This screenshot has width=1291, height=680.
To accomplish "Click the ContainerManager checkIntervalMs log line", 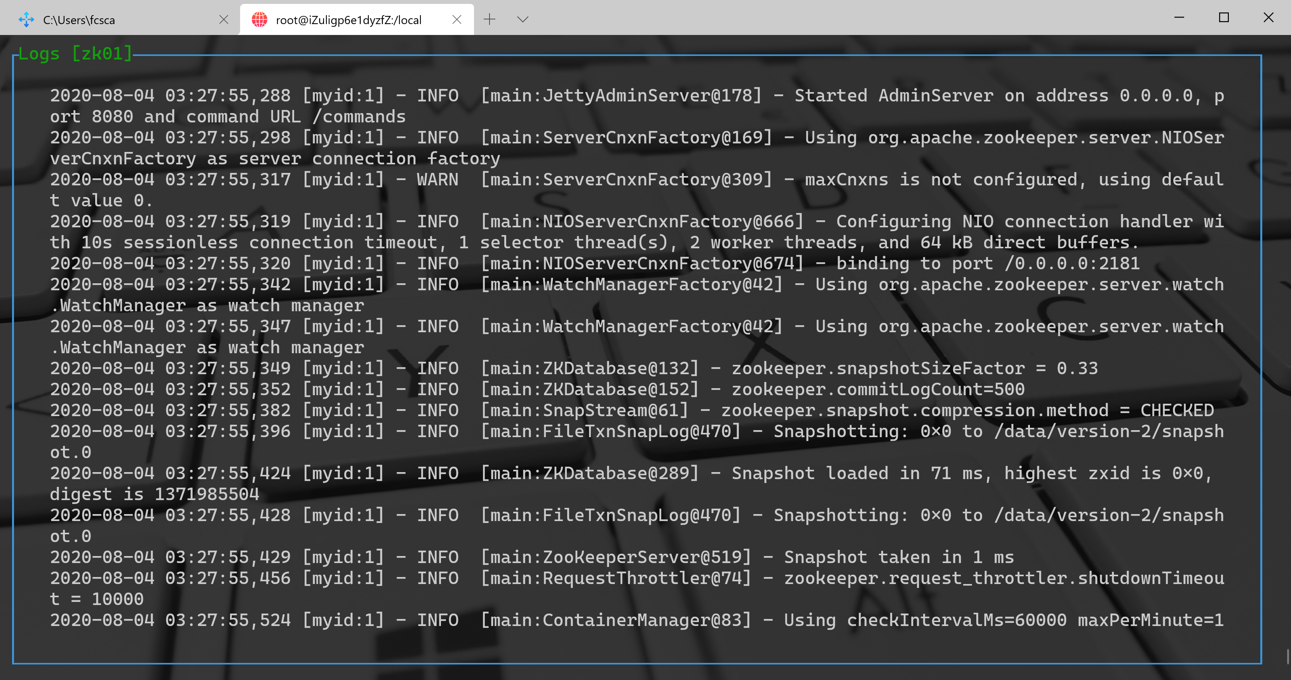I will [x=636, y=621].
